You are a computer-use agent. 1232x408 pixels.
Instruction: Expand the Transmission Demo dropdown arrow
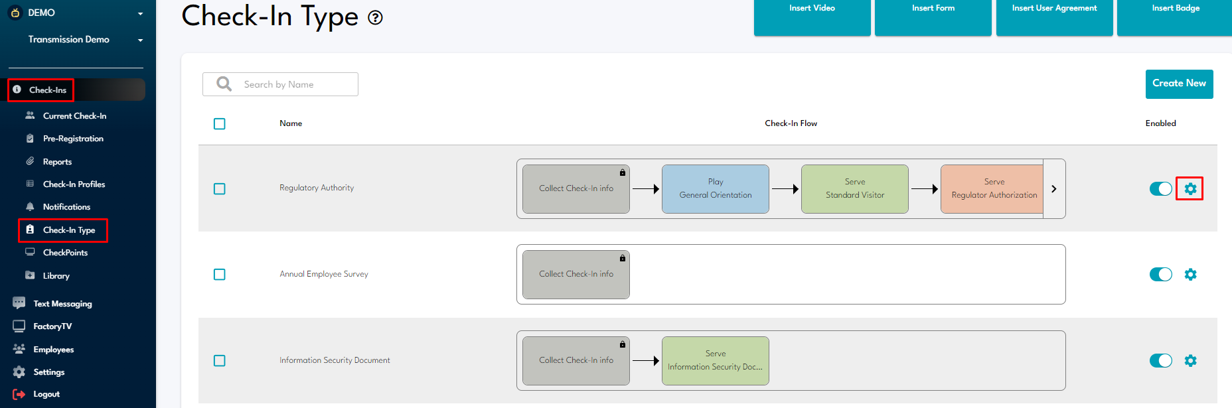[140, 40]
